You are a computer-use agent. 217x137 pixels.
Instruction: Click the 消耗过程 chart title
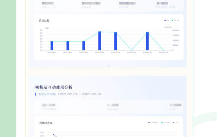pos(44,21)
